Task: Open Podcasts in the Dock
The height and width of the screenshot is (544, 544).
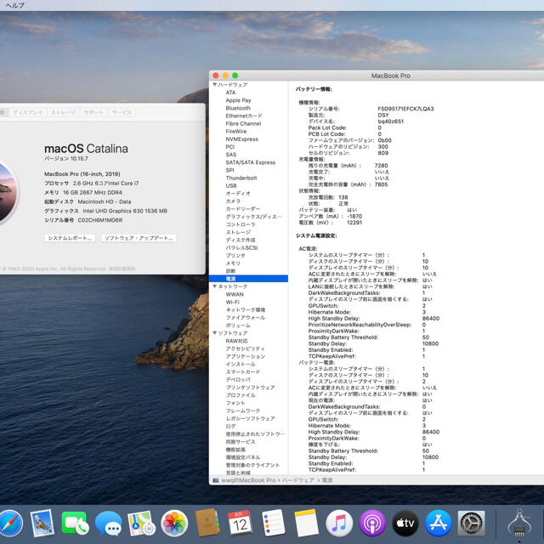Action: pos(372,524)
